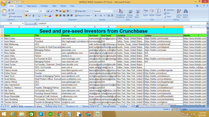Open Fill Color dropdown arrow
This screenshot has height=117, width=209.
click(x=47, y=16)
